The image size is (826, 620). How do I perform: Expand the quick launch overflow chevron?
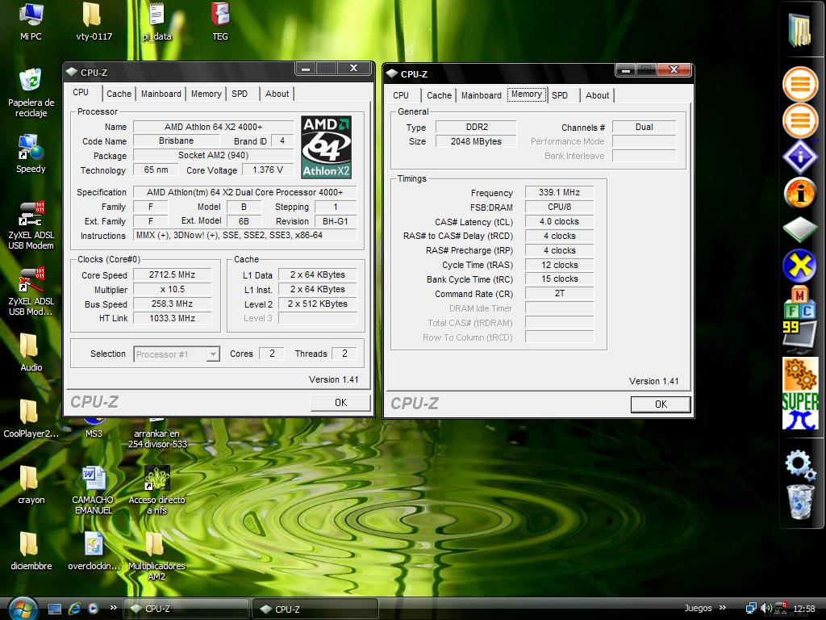point(113,608)
